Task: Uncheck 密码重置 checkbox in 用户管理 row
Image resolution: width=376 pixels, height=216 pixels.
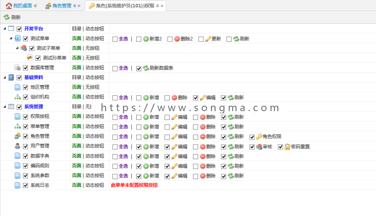Action: click(280, 147)
